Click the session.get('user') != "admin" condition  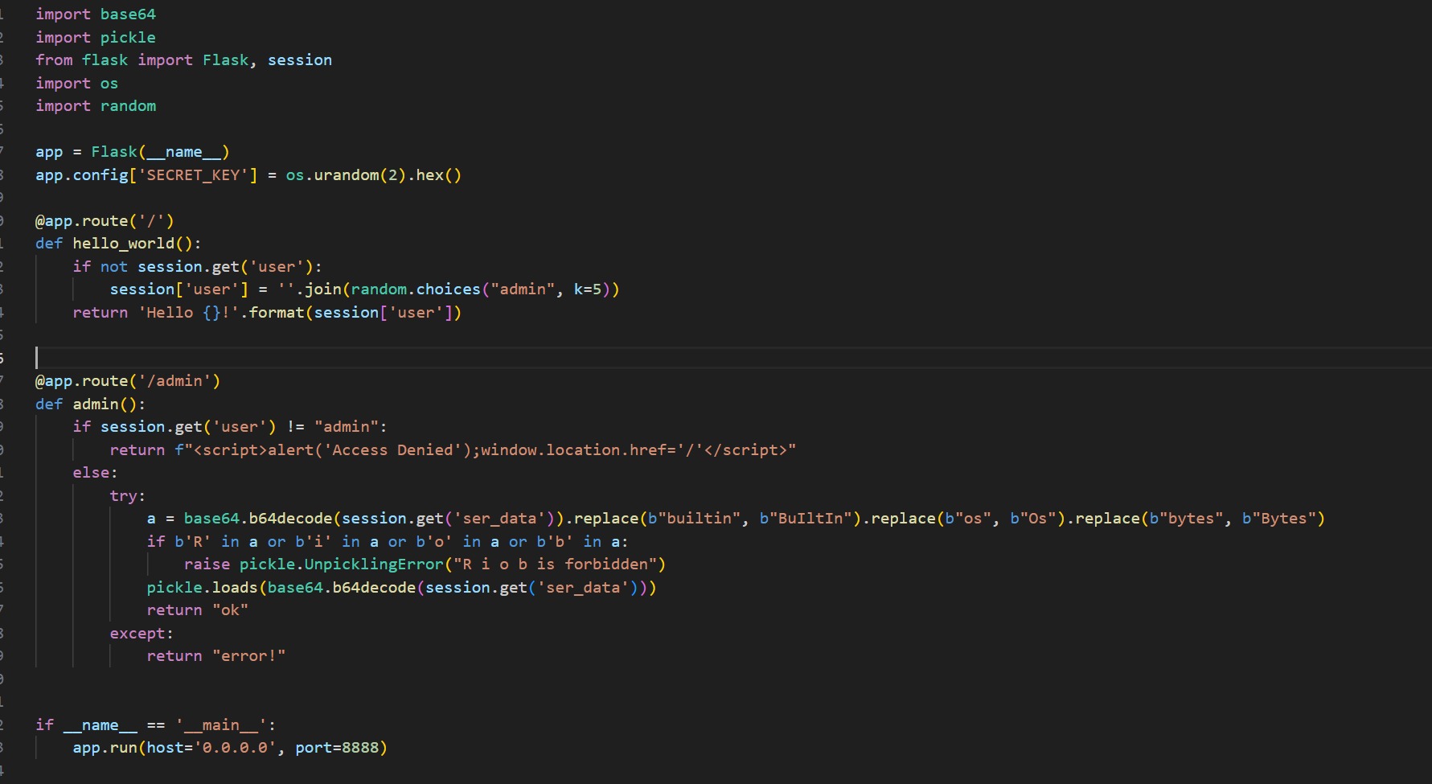240,427
